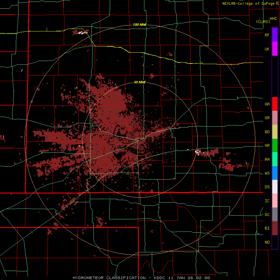
Task: Click the GR legend label
Action: pyautogui.click(x=267, y=118)
